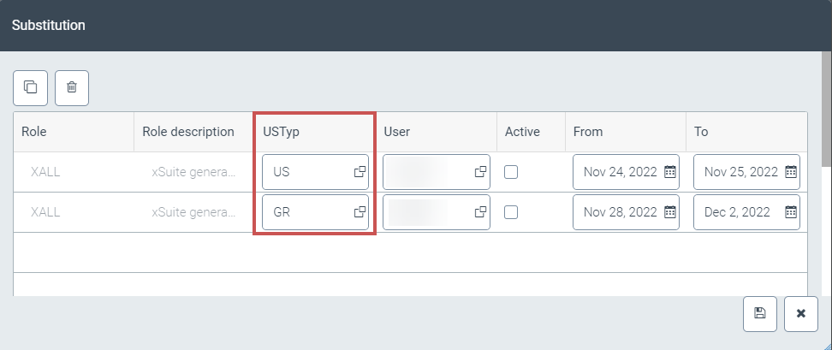This screenshot has height=350, width=832.
Task: Open value help for US type field
Action: 360,172
